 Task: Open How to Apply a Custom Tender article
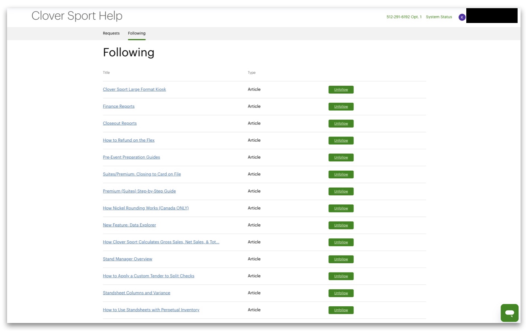[148, 276]
